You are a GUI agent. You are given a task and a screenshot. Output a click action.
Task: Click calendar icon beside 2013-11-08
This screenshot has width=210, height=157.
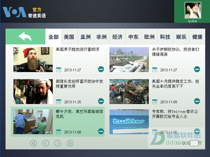59,132
